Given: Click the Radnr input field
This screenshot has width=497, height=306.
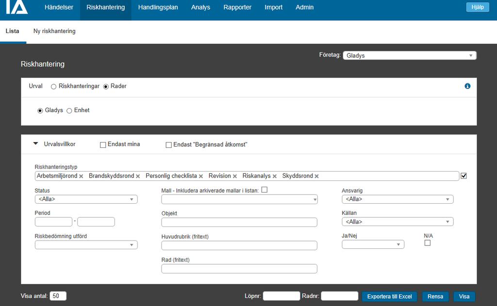Looking at the screenshot, I should click(339, 296).
